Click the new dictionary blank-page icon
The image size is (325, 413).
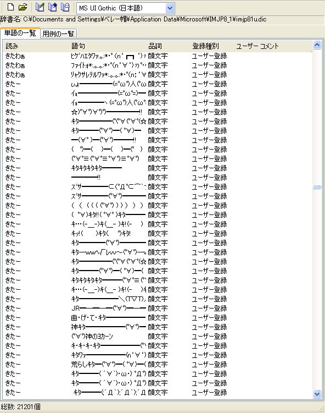click(x=11, y=7)
